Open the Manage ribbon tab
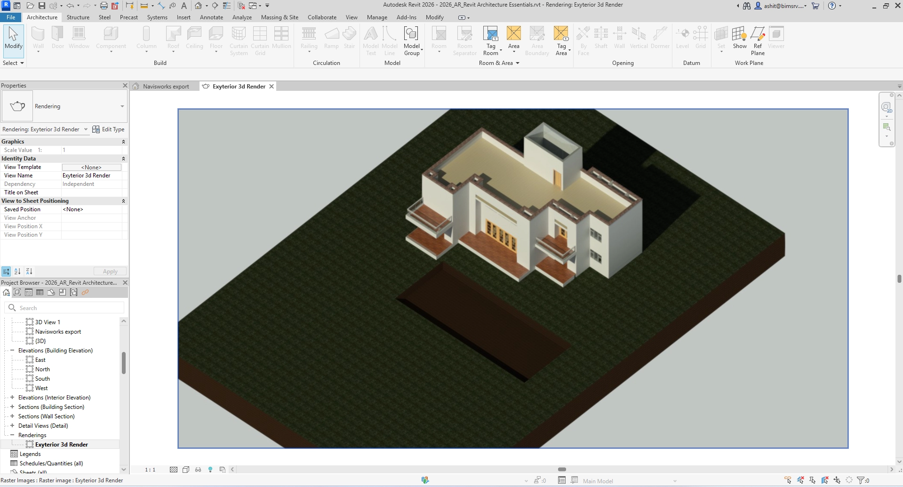 tap(377, 17)
